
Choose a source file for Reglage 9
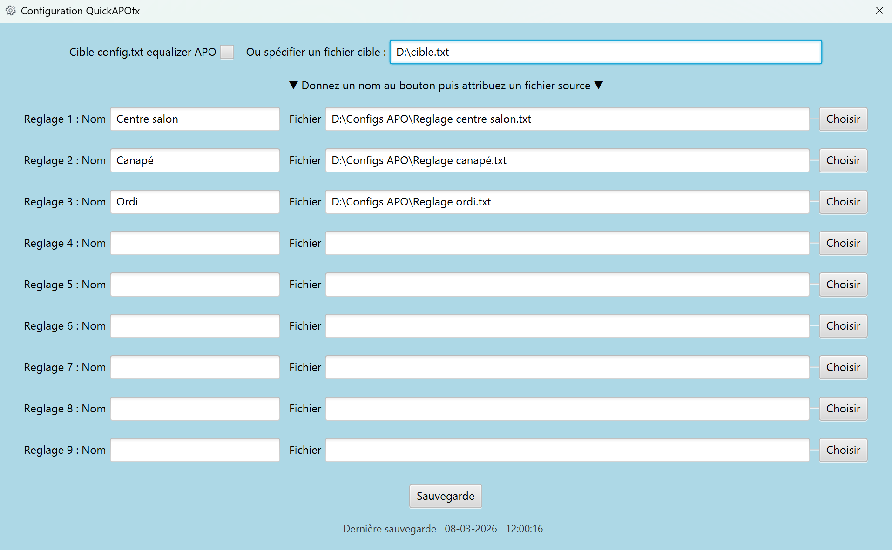[843, 450]
